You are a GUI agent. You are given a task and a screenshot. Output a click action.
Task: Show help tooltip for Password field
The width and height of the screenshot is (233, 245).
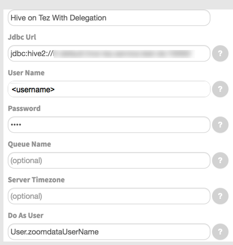point(220,125)
